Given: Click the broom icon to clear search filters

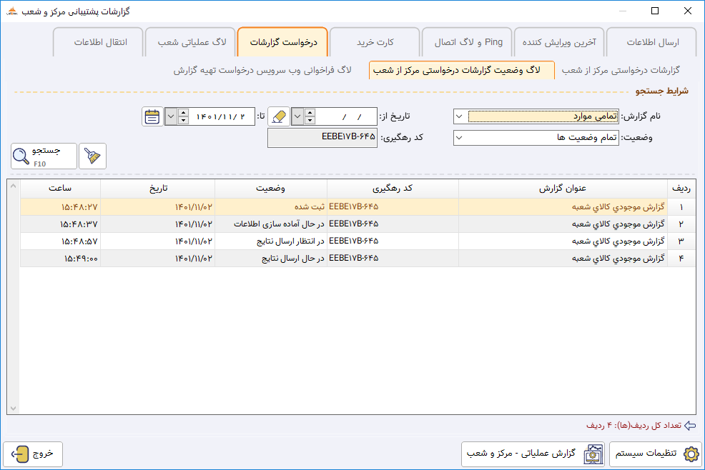Looking at the screenshot, I should (93, 156).
